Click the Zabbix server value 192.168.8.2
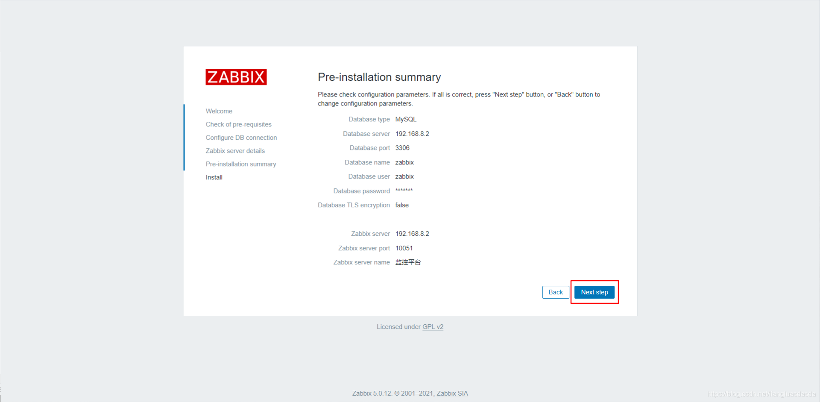This screenshot has height=402, width=820. point(412,234)
